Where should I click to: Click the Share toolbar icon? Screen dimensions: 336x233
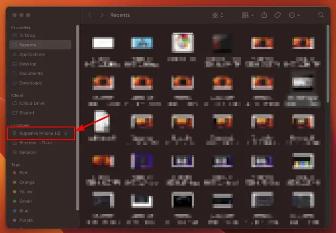tap(264, 15)
